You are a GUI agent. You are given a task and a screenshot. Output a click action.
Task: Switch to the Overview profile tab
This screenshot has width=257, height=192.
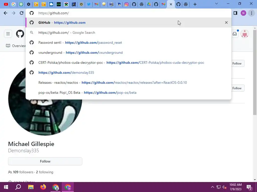pyautogui.click(x=16, y=46)
